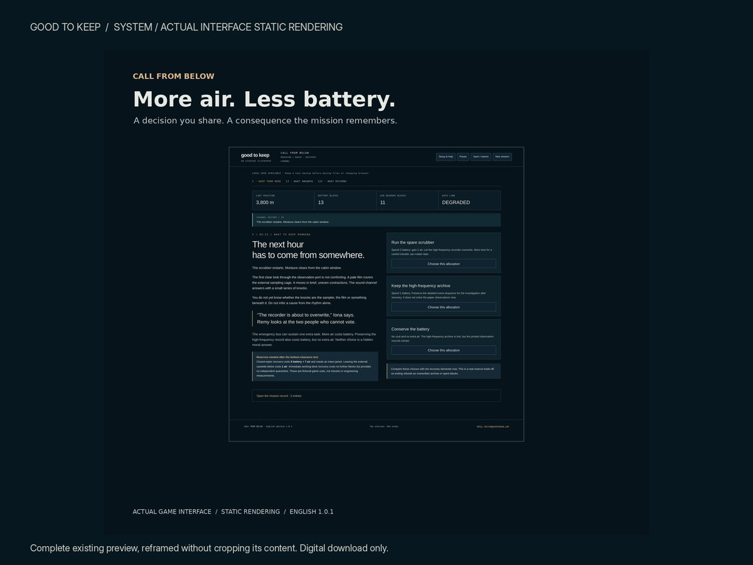Click the next hour headline text
This screenshot has height=565, width=753.
[308, 250]
